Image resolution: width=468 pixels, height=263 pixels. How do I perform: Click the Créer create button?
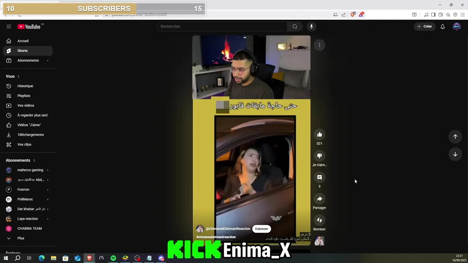424,26
